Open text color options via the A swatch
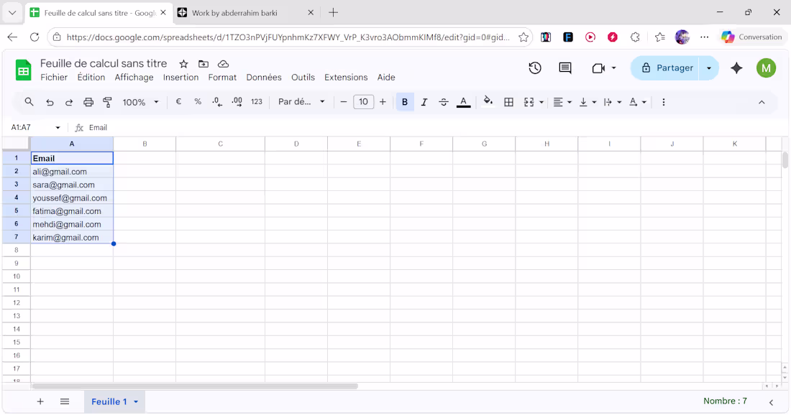Image resolution: width=791 pixels, height=415 pixels. (463, 101)
